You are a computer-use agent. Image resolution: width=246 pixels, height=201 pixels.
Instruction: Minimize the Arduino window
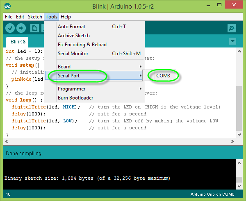(x=208, y=5)
